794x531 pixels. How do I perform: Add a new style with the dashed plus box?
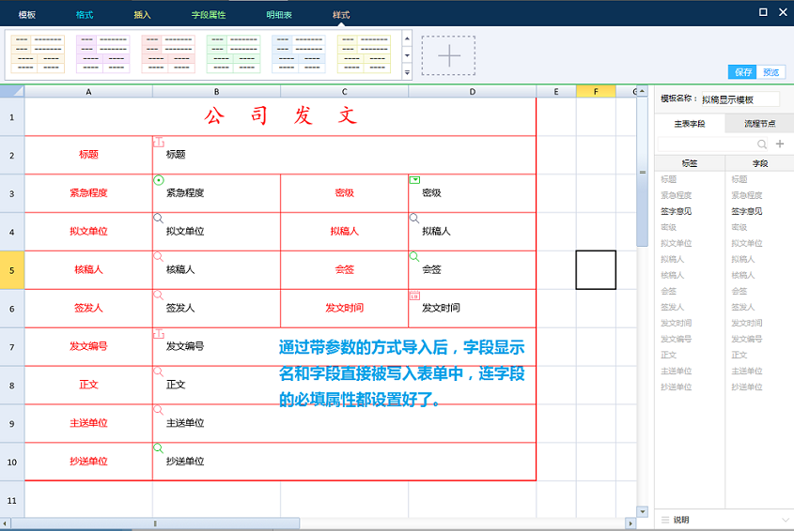(x=449, y=56)
